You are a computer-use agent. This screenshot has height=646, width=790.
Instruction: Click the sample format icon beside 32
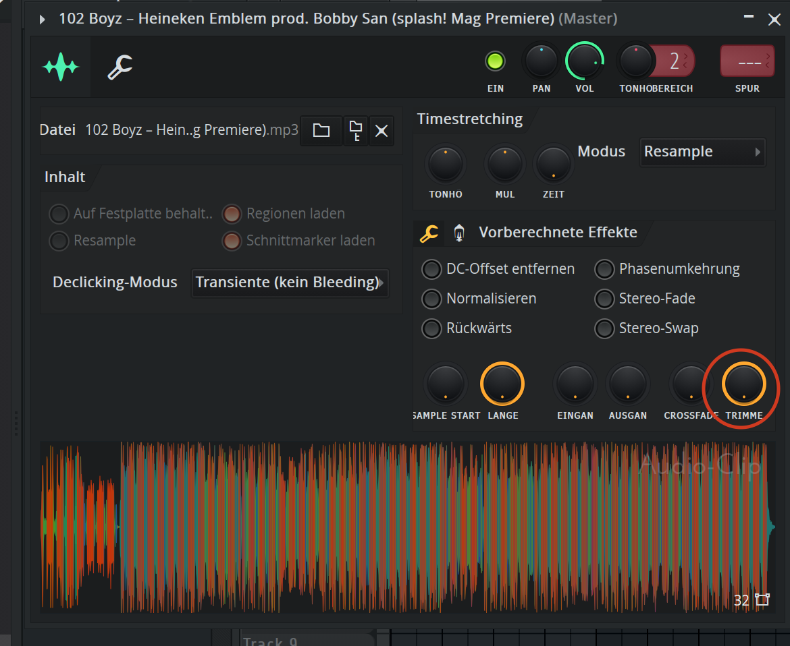pos(762,599)
